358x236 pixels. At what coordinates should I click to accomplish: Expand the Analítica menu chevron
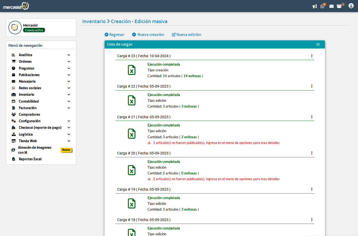tap(69, 55)
